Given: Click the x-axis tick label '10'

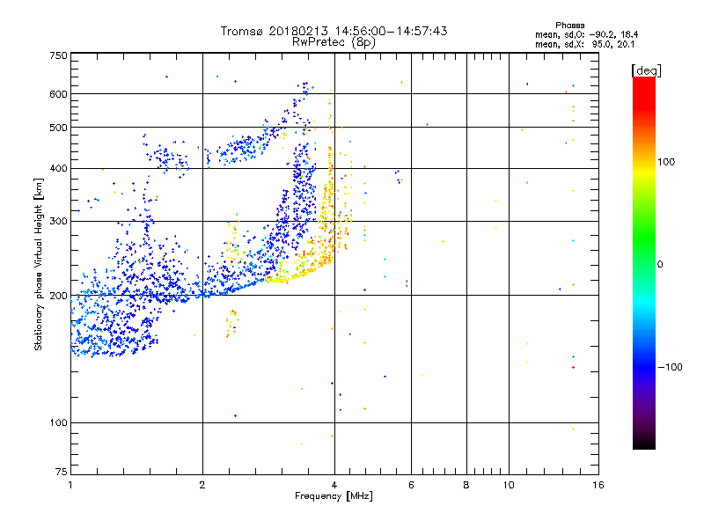Looking at the screenshot, I should tap(509, 485).
